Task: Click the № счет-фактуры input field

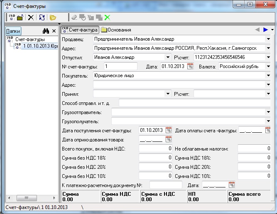Action: click(x=120, y=66)
